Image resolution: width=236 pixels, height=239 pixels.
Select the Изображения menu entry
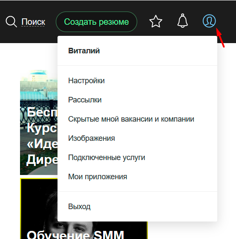(92, 138)
